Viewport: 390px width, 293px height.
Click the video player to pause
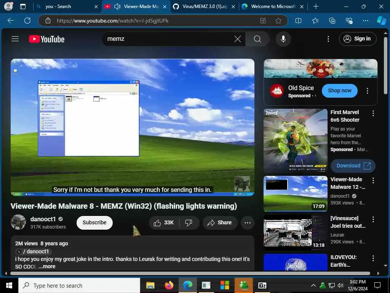tap(132, 127)
